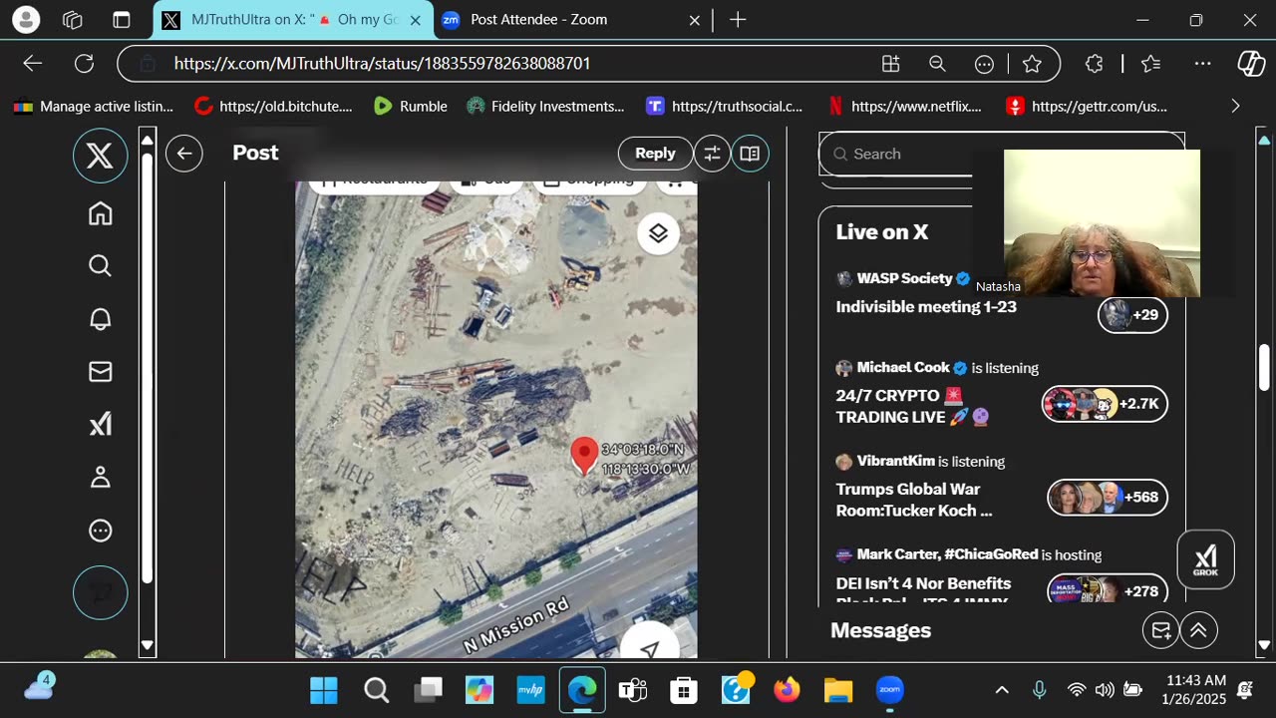
Task: Open Trumps Global War Room space
Action: [x=914, y=500]
